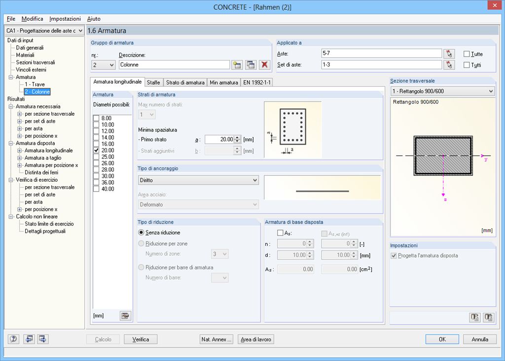Click the Descrizione field containing Colonne
Image resolution: width=505 pixels, height=361 pixels.
174,65
